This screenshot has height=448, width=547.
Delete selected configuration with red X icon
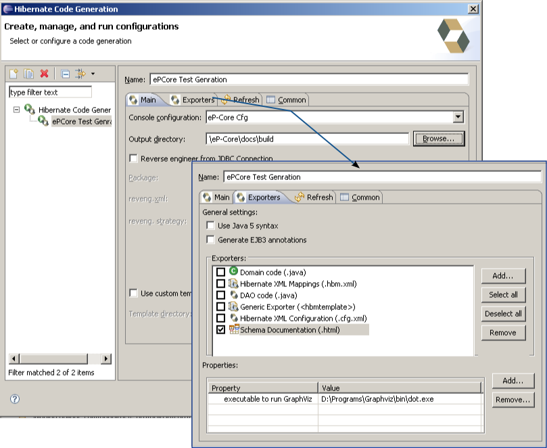45,74
